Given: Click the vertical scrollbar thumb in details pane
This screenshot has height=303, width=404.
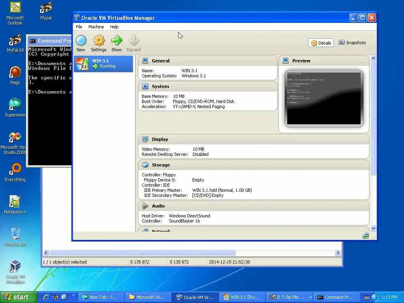Looking at the screenshot, I should 373,118.
